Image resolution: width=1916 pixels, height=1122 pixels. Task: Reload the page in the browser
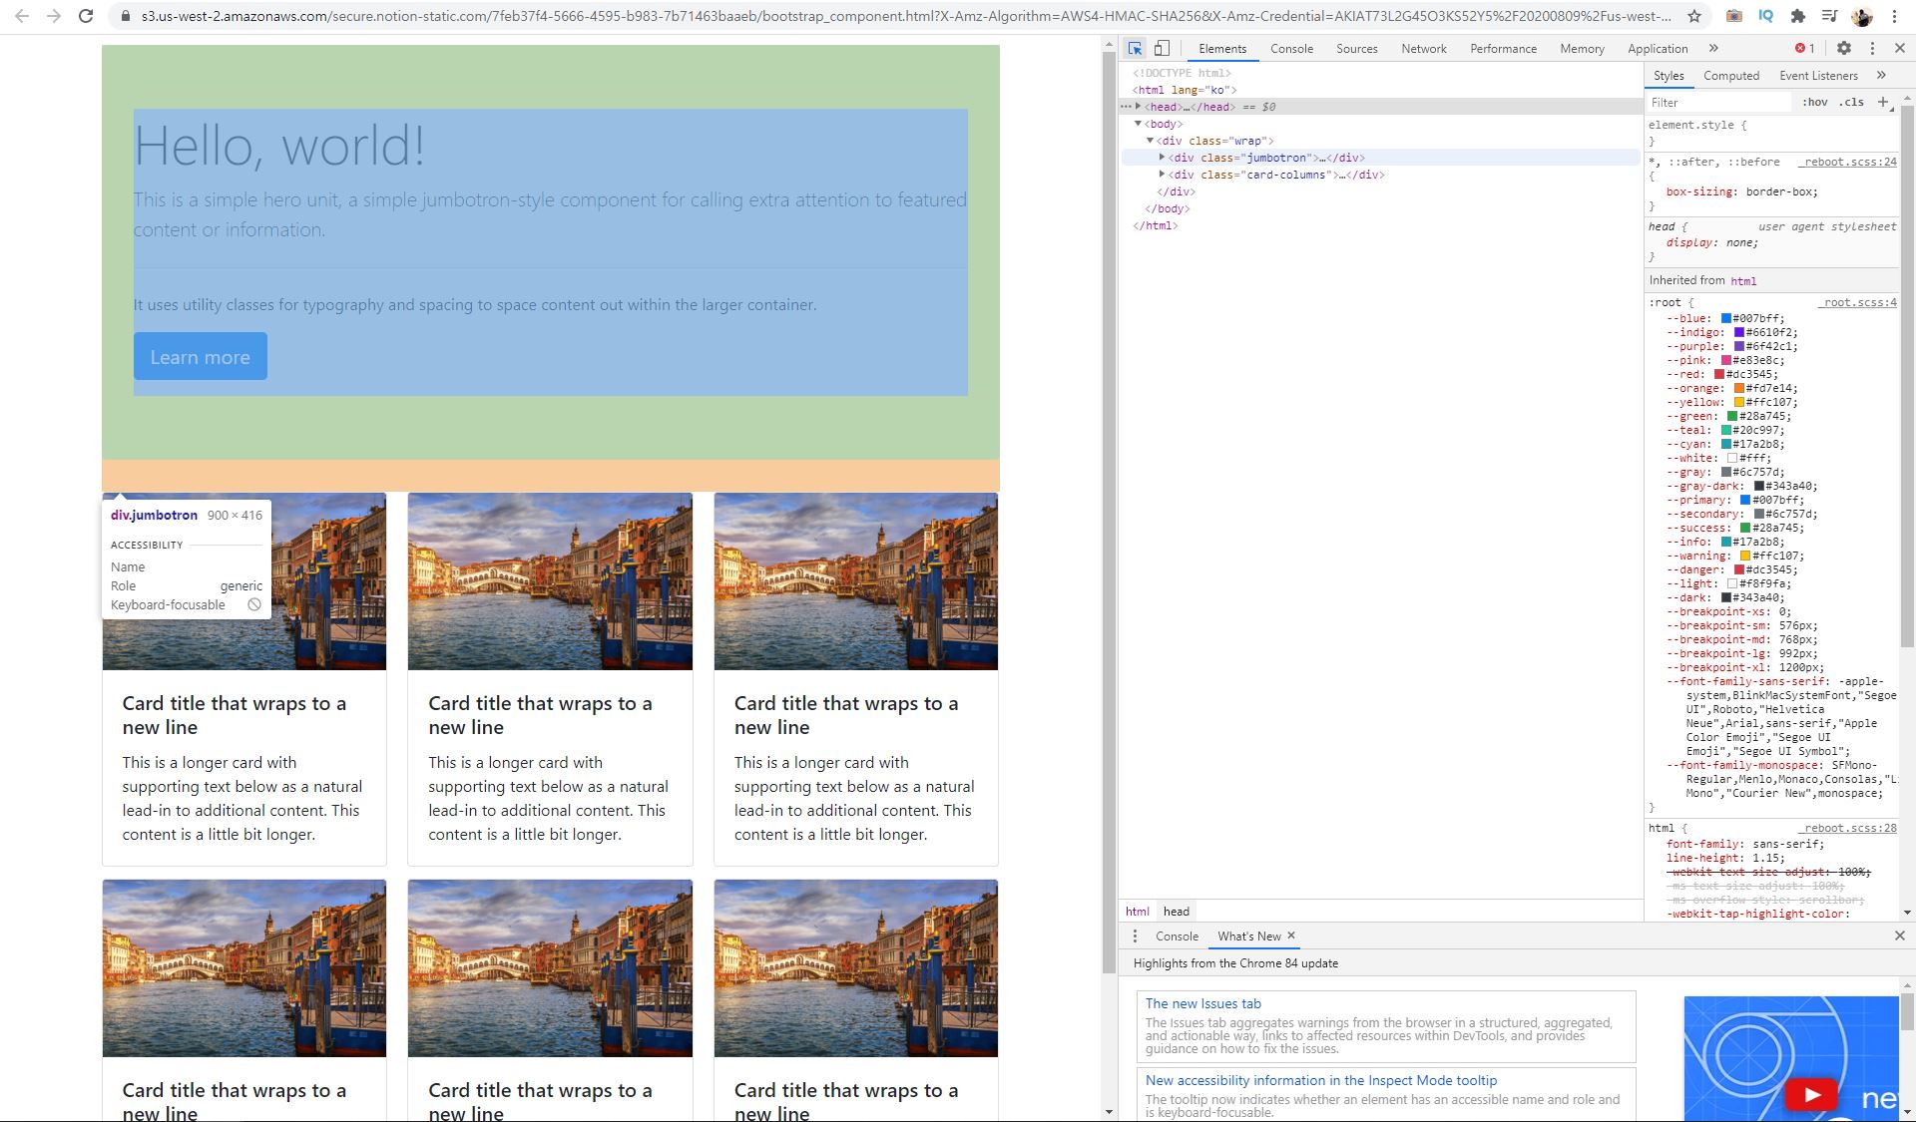click(86, 16)
